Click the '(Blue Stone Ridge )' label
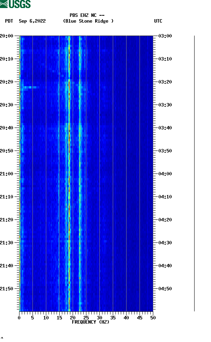 tap(88, 21)
